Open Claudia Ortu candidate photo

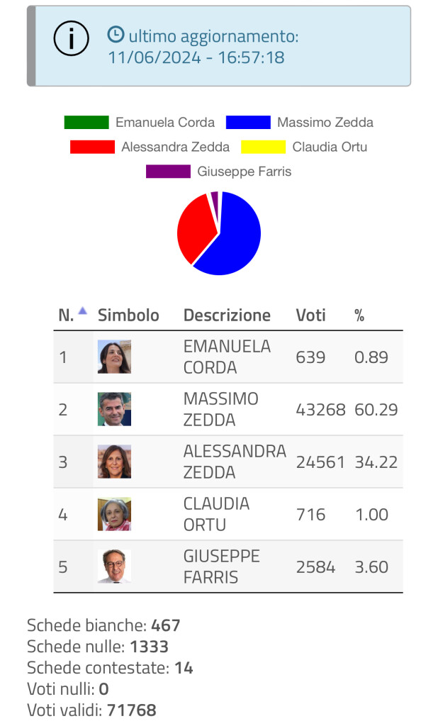(114, 514)
